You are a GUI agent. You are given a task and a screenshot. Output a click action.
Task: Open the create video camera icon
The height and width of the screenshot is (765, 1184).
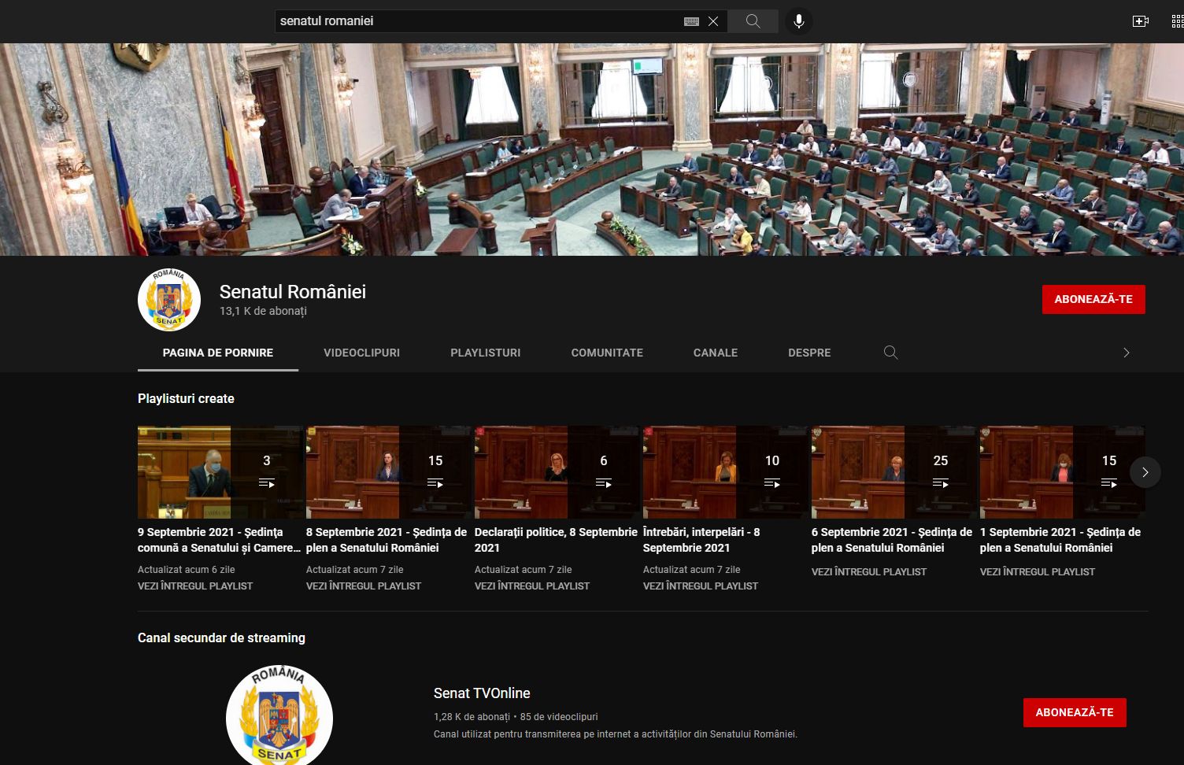(1140, 21)
